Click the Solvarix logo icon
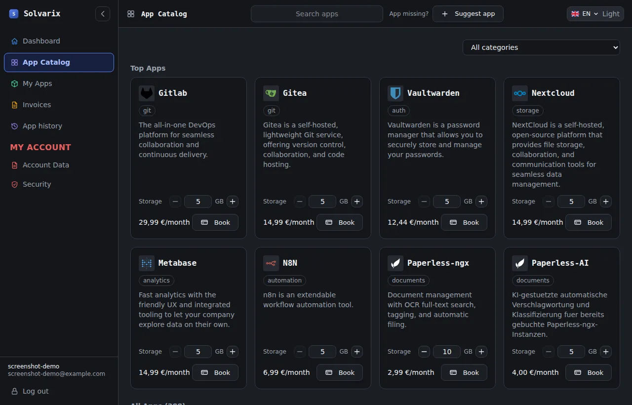 pyautogui.click(x=13, y=14)
